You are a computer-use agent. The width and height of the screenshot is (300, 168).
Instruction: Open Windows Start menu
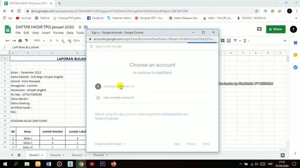click(x=5, y=164)
